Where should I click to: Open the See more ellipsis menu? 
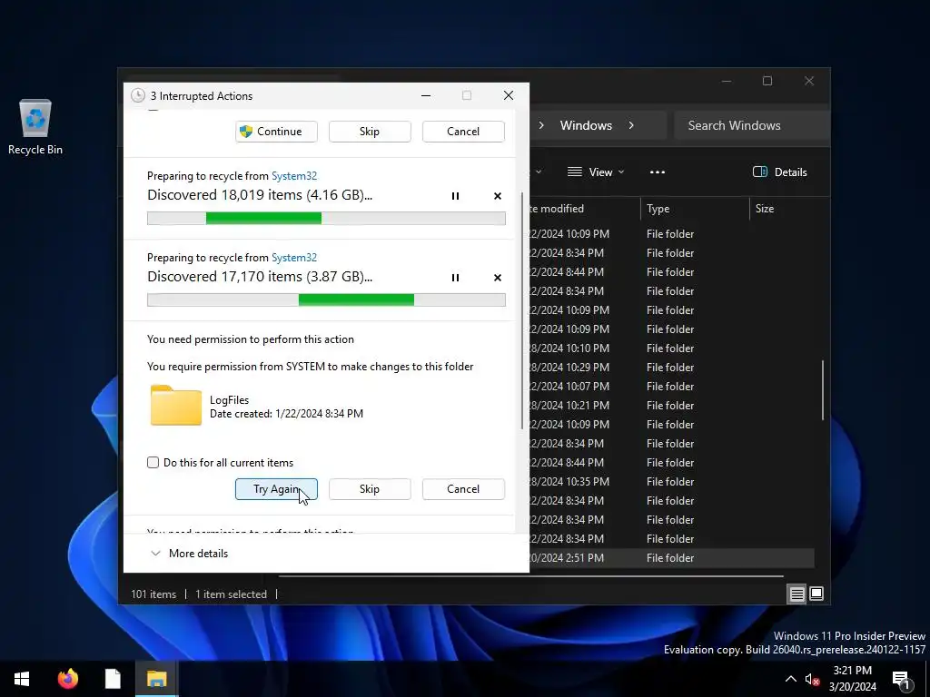click(658, 172)
